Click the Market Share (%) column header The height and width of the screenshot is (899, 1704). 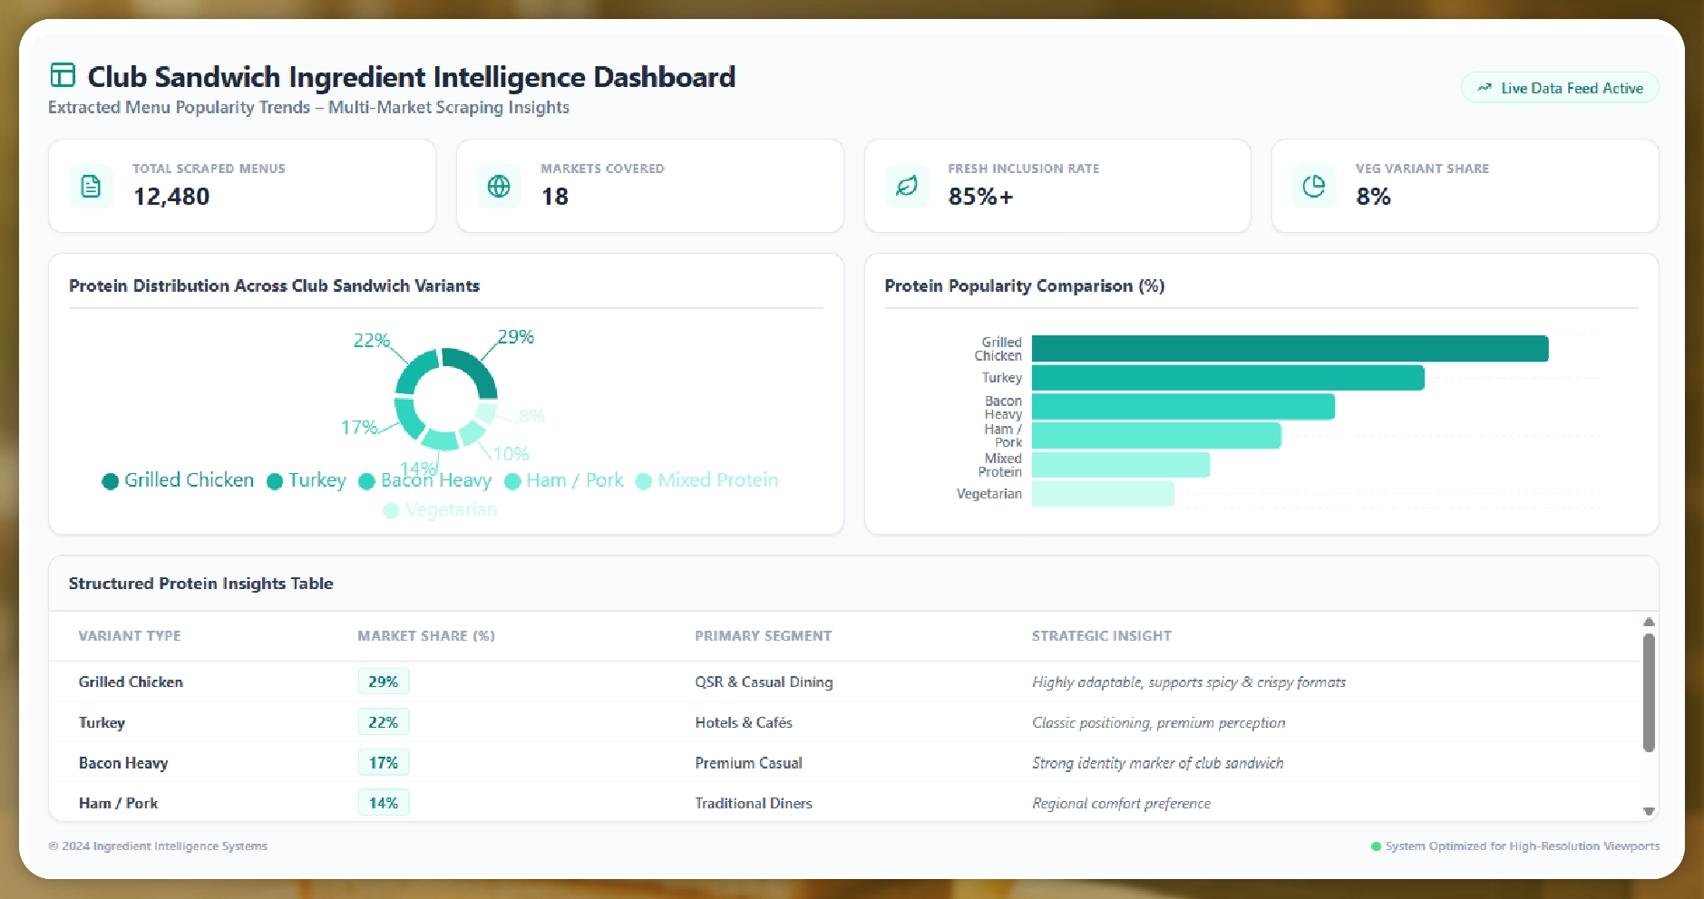point(425,636)
